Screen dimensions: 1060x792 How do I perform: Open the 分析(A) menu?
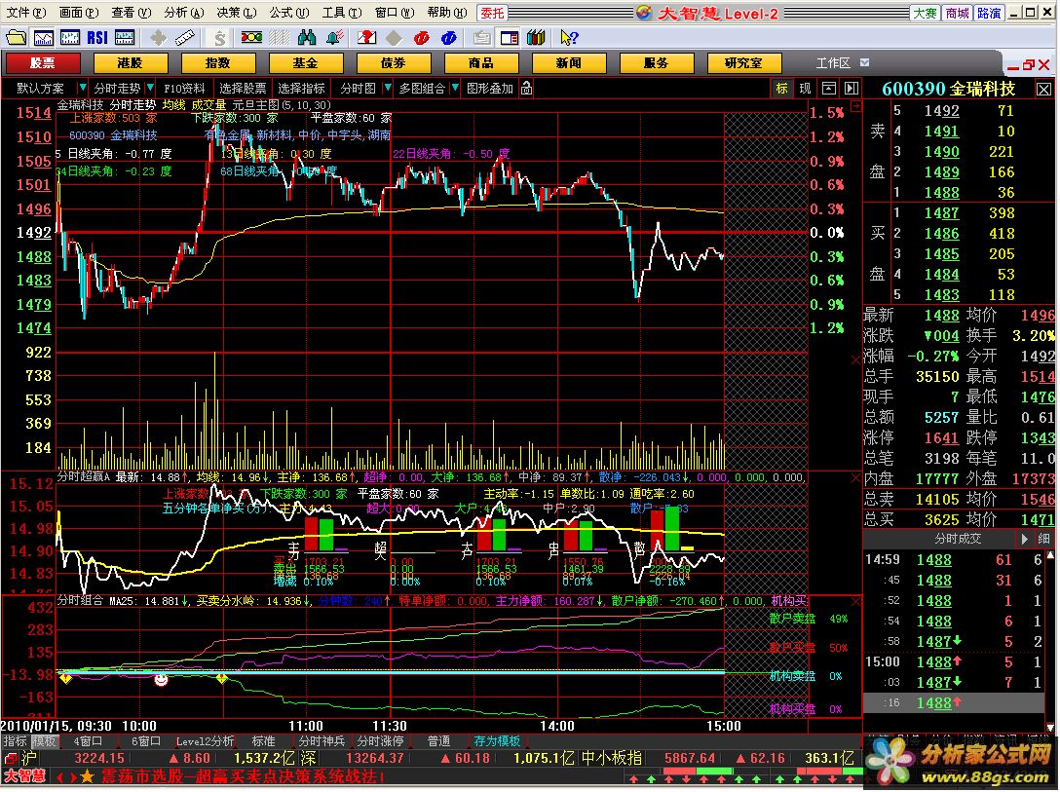183,12
